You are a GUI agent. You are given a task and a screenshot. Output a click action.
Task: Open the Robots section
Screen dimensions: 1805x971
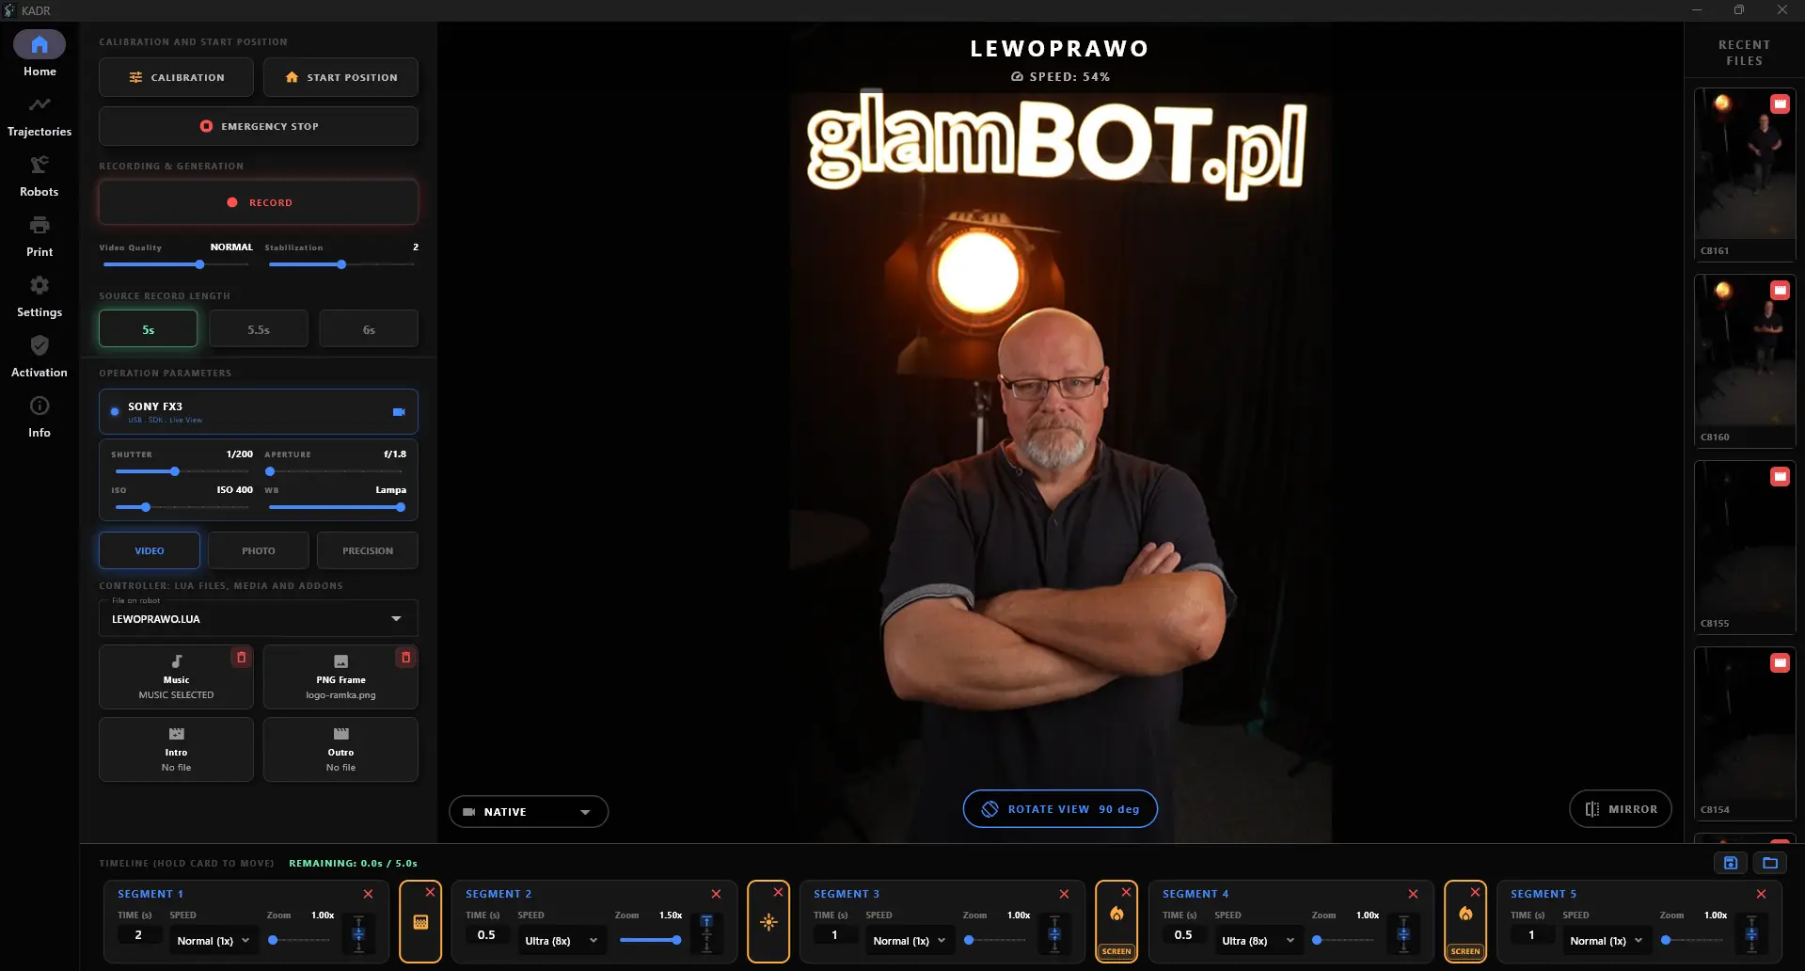(40, 177)
